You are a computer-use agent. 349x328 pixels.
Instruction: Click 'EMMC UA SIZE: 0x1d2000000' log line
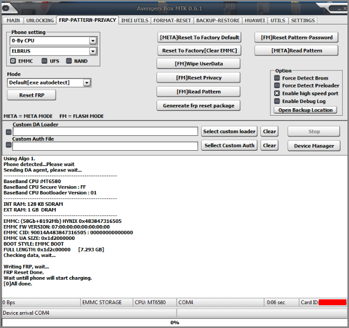pos(39,238)
